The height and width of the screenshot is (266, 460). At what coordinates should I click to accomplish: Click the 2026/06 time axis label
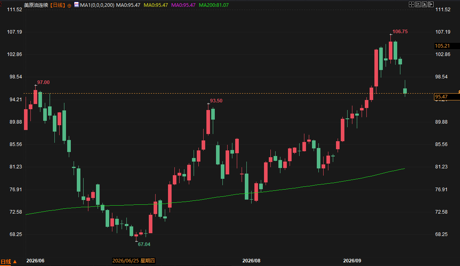coord(35,261)
